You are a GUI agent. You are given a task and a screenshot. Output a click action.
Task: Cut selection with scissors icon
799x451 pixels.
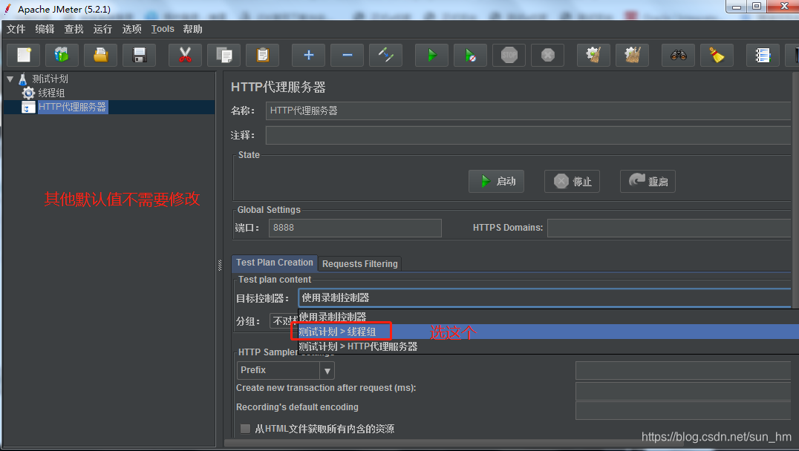[185, 55]
